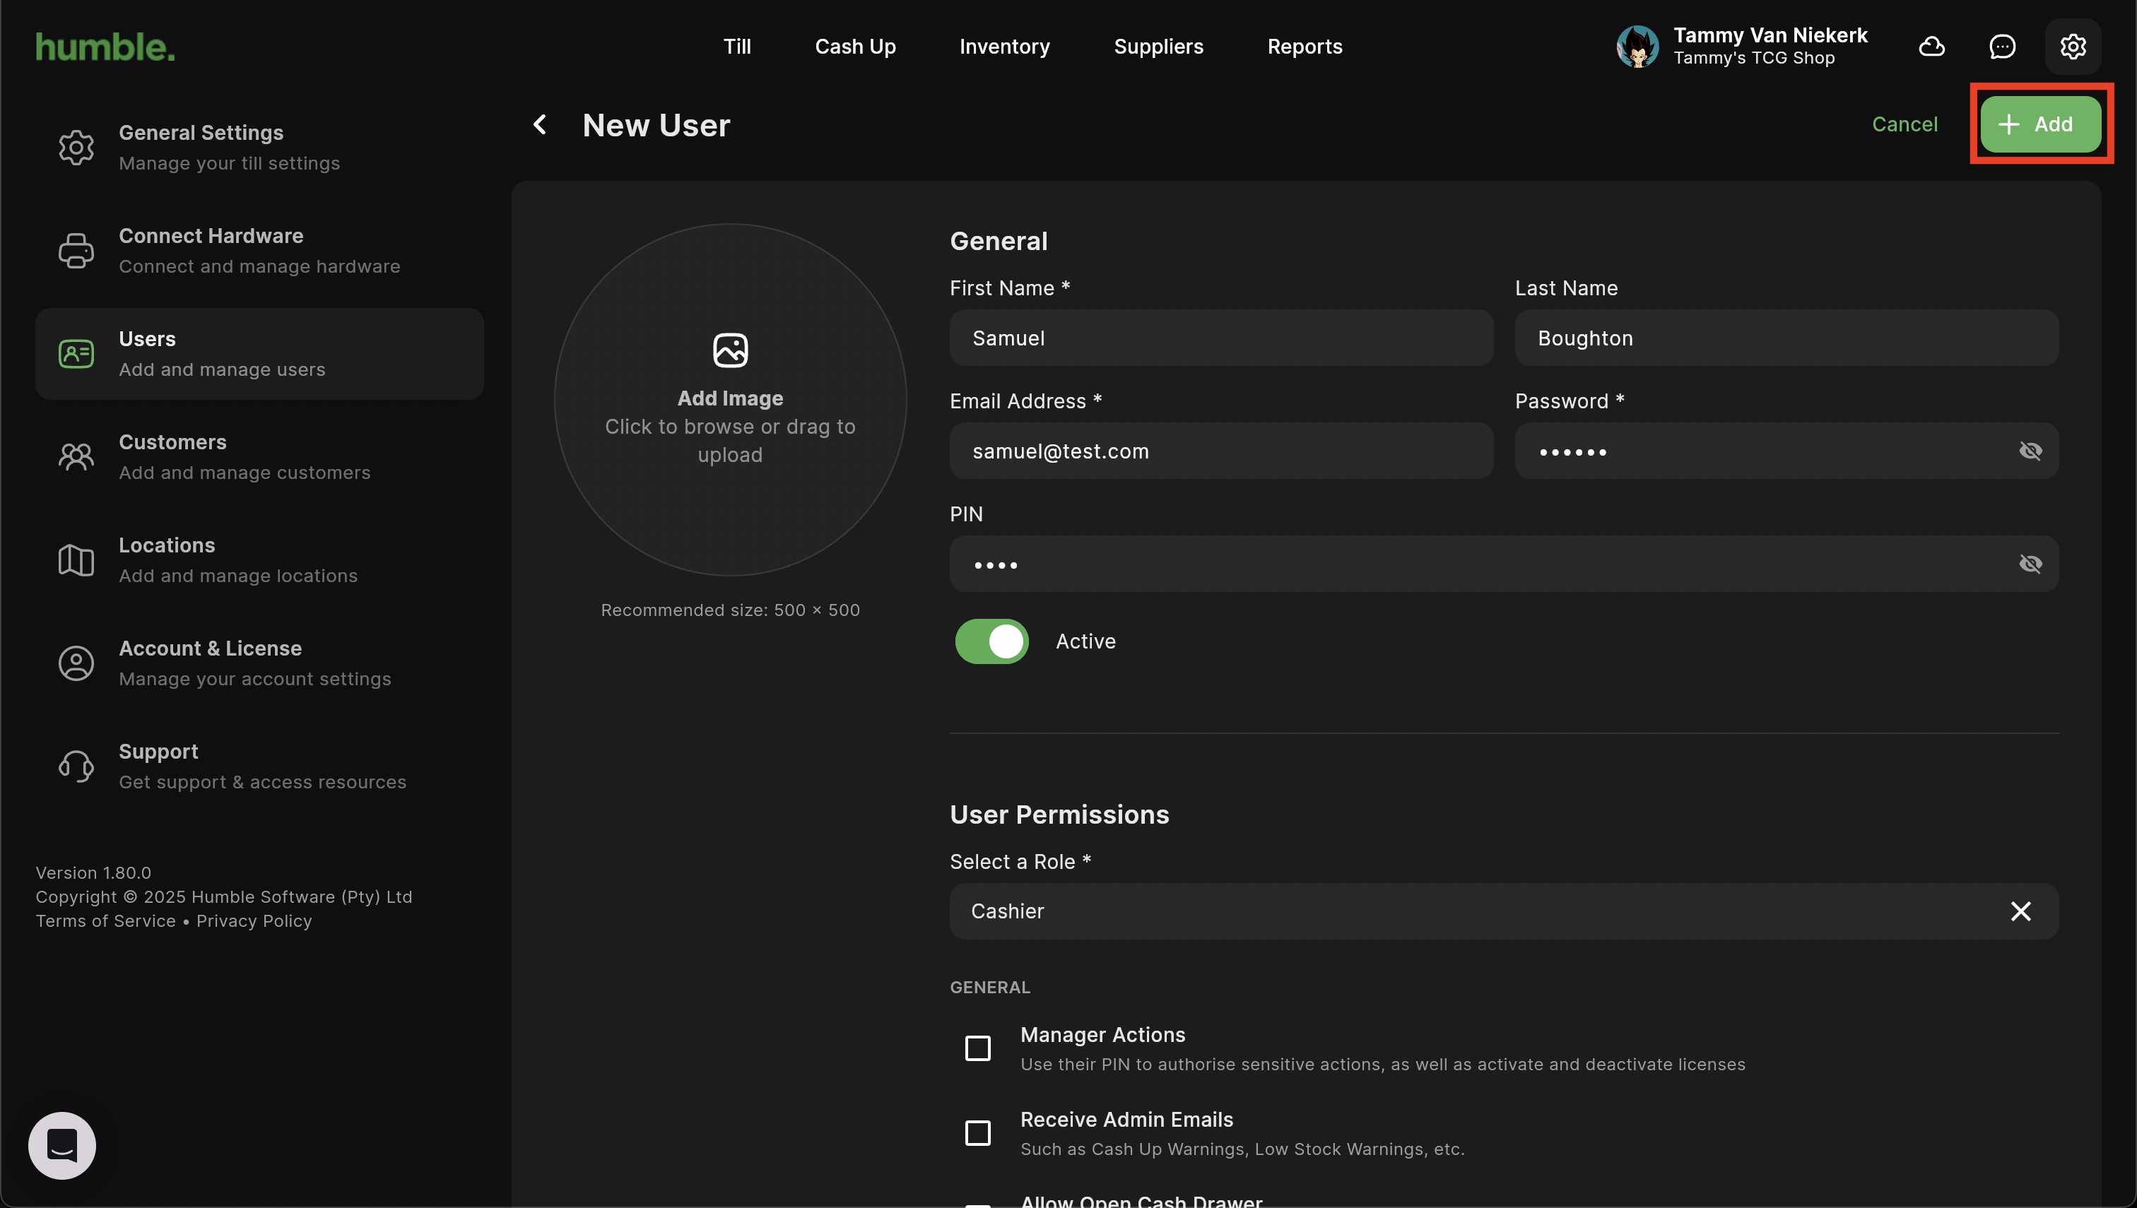2137x1208 pixels.
Task: Click the cloud sync icon
Action: tap(1931, 47)
